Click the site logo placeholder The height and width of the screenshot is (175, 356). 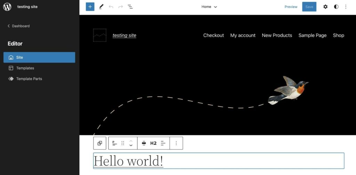[100, 35]
